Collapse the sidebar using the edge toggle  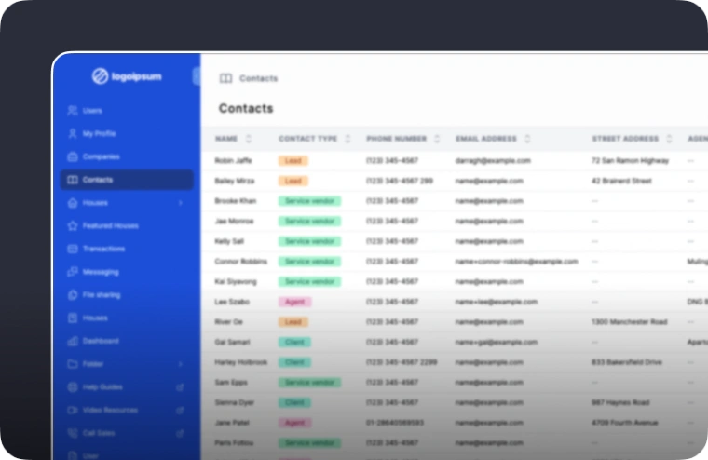pos(197,76)
